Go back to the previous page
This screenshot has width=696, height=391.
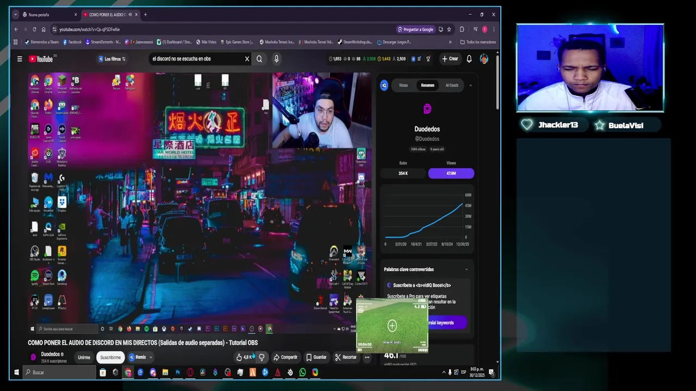[x=16, y=29]
